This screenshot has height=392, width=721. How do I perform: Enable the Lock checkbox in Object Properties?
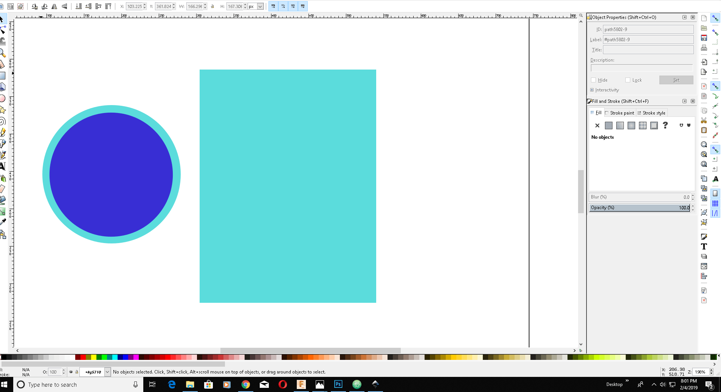point(627,80)
